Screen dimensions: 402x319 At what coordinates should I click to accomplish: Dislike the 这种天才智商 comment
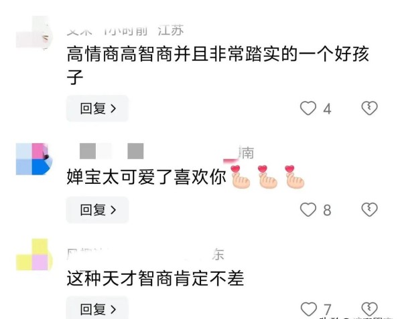click(x=369, y=309)
